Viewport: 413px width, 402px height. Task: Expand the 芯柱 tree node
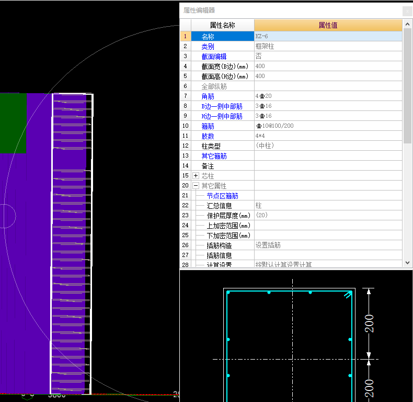click(196, 176)
